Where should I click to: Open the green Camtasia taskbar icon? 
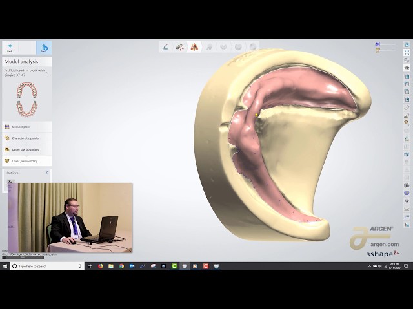(x=174, y=266)
